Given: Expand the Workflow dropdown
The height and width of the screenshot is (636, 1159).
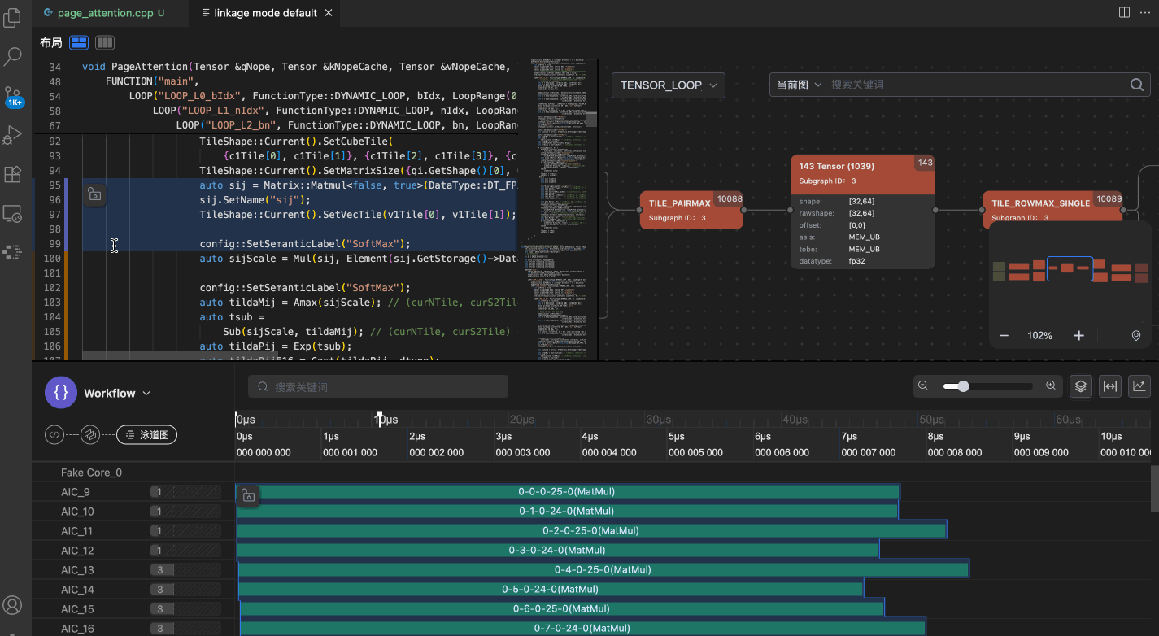Looking at the screenshot, I should click(117, 393).
